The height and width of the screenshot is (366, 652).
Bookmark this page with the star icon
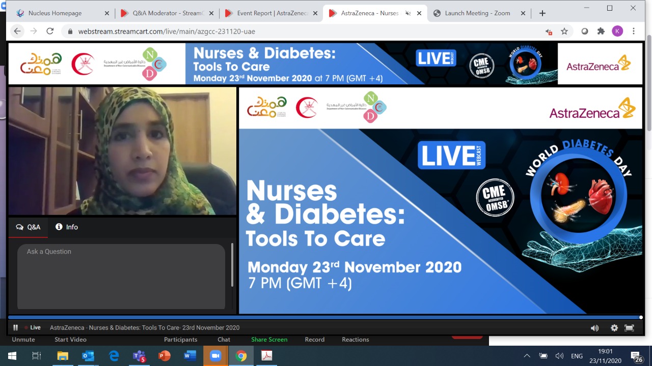pyautogui.click(x=564, y=32)
